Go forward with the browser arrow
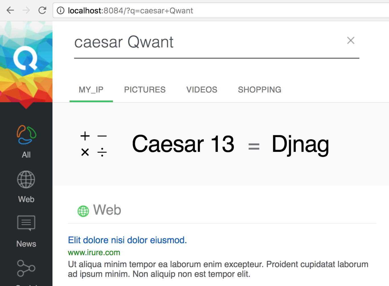389x286 pixels. pyautogui.click(x=26, y=11)
